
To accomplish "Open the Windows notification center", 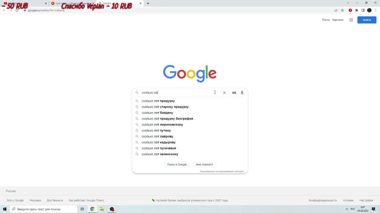I will [373, 209].
